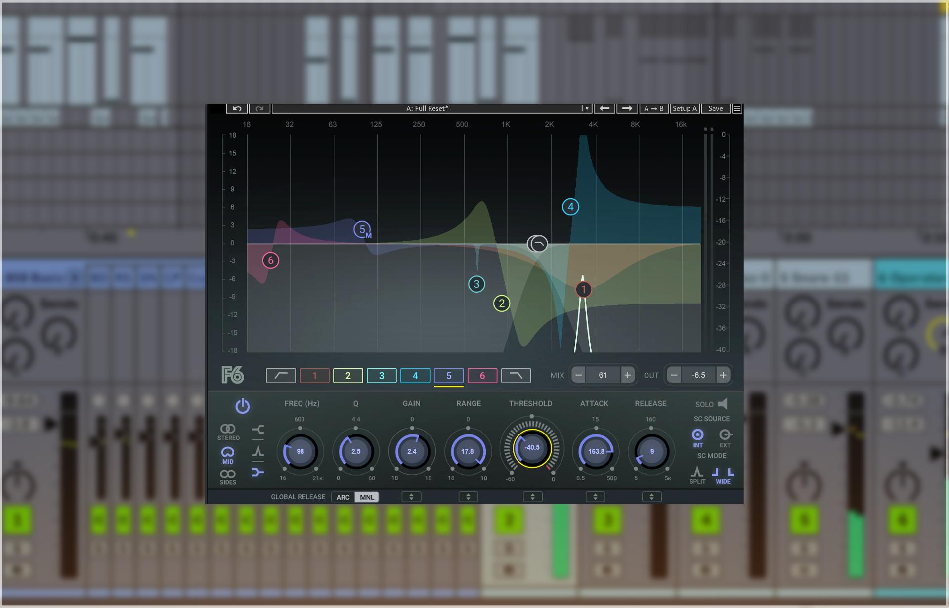The height and width of the screenshot is (608, 949).
Task: Increase the OUT level with plus
Action: click(723, 375)
